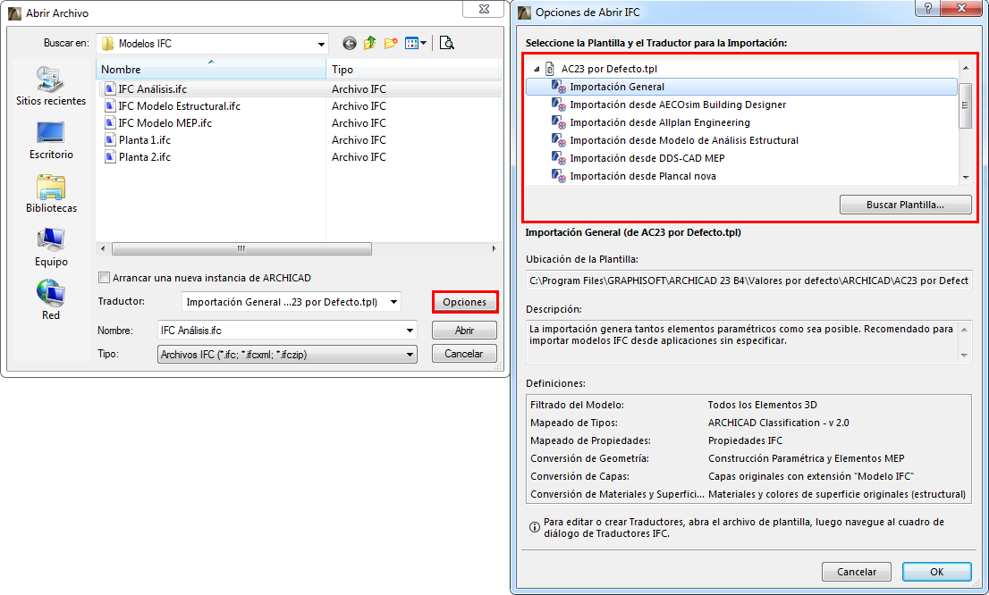Select Importación desde Allplan Engineering row
The height and width of the screenshot is (595, 989).
pos(742,122)
